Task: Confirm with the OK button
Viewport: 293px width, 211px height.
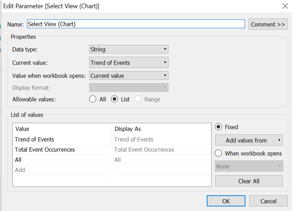Action: point(226,201)
